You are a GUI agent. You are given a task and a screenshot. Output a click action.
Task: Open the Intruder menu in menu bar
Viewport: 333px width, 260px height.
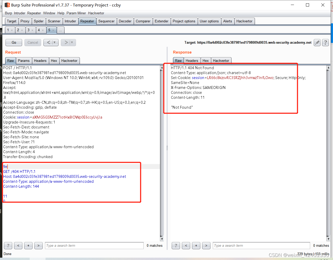(x=20, y=13)
